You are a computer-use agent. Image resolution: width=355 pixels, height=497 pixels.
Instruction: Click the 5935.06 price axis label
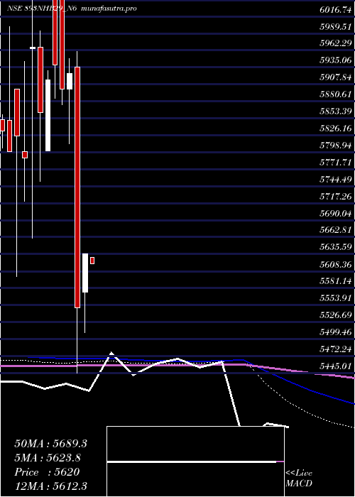click(x=336, y=60)
